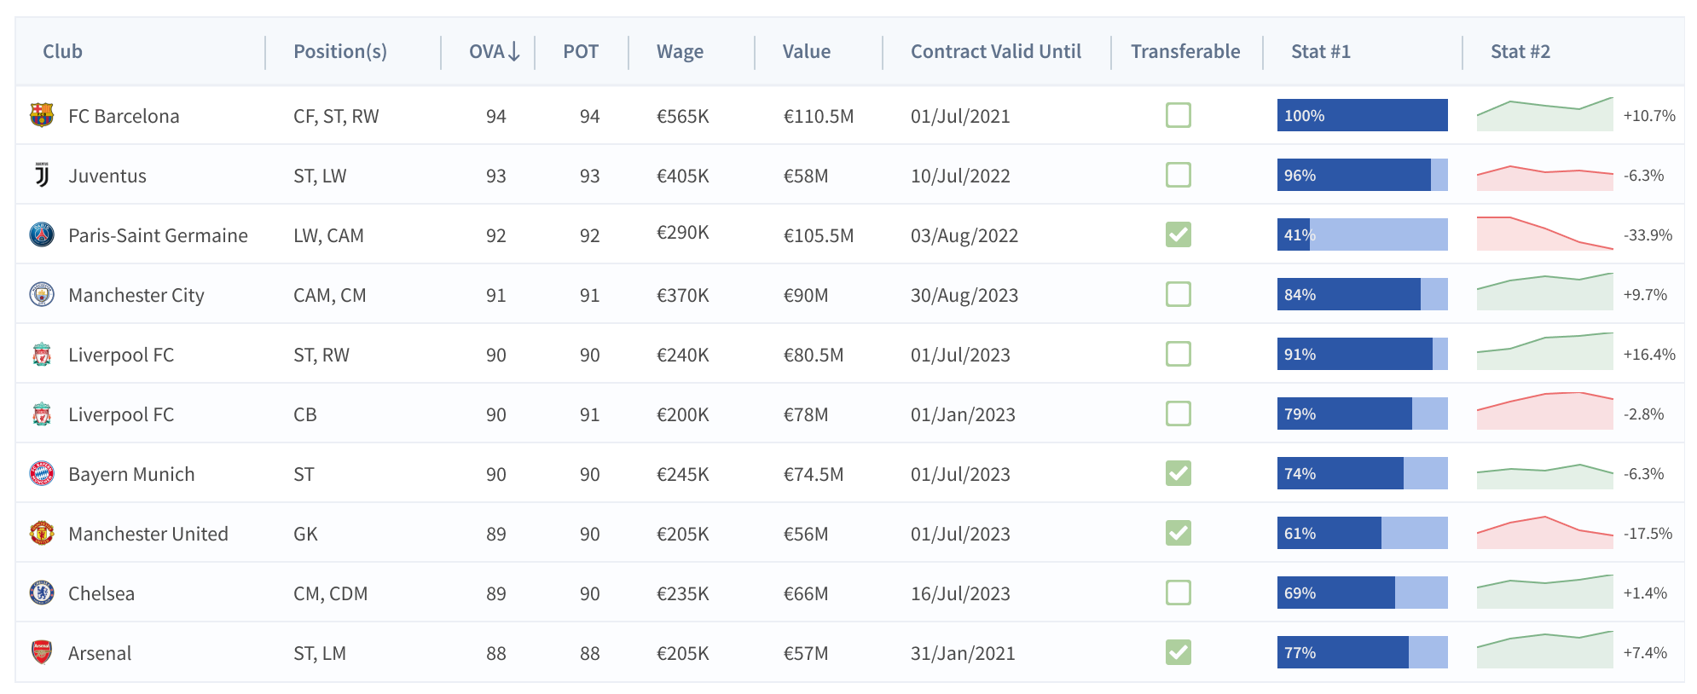Click the Manchester United crest icon

(x=41, y=533)
